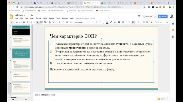The width and height of the screenshot is (183, 102).
Task: Open the View menu
Action: 26,18
